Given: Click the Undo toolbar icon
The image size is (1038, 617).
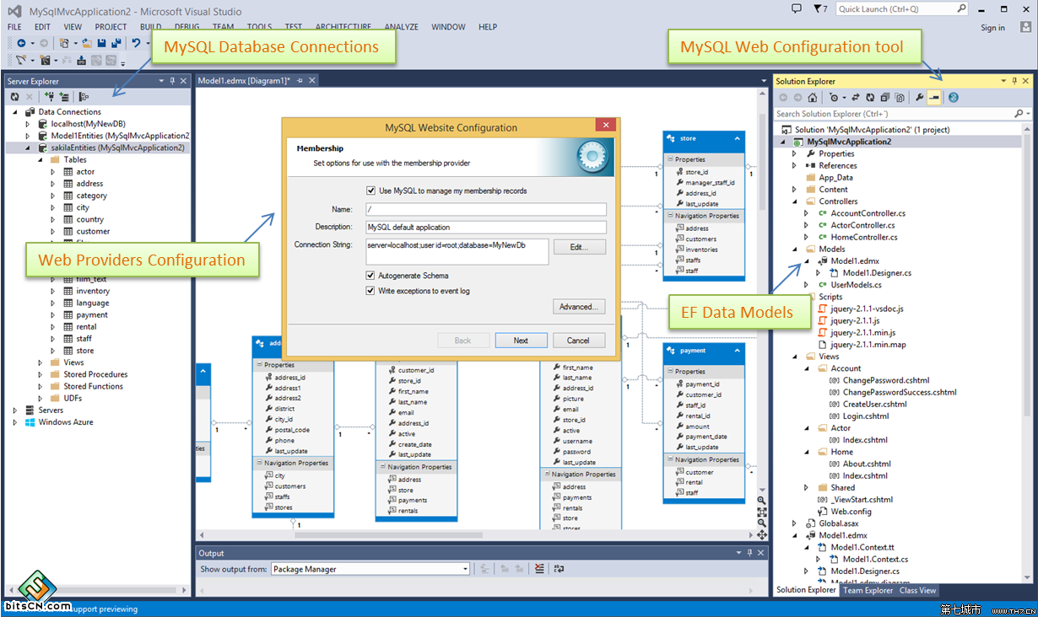Looking at the screenshot, I should [136, 43].
